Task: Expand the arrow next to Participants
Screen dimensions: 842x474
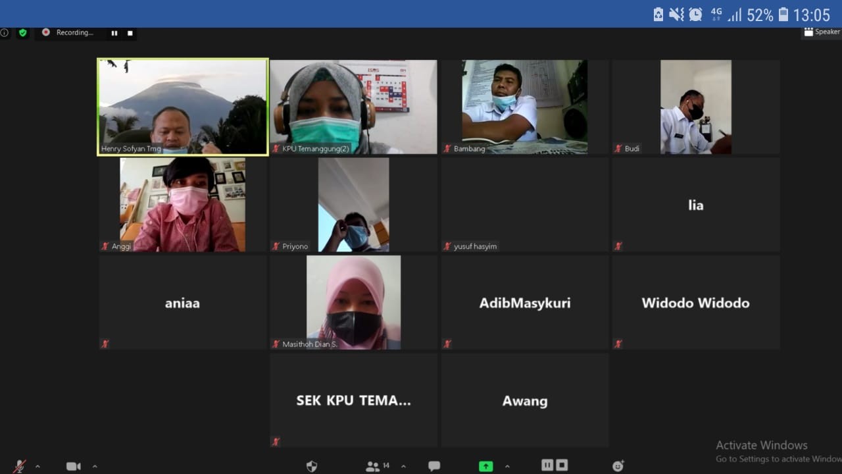Action: 403,466
